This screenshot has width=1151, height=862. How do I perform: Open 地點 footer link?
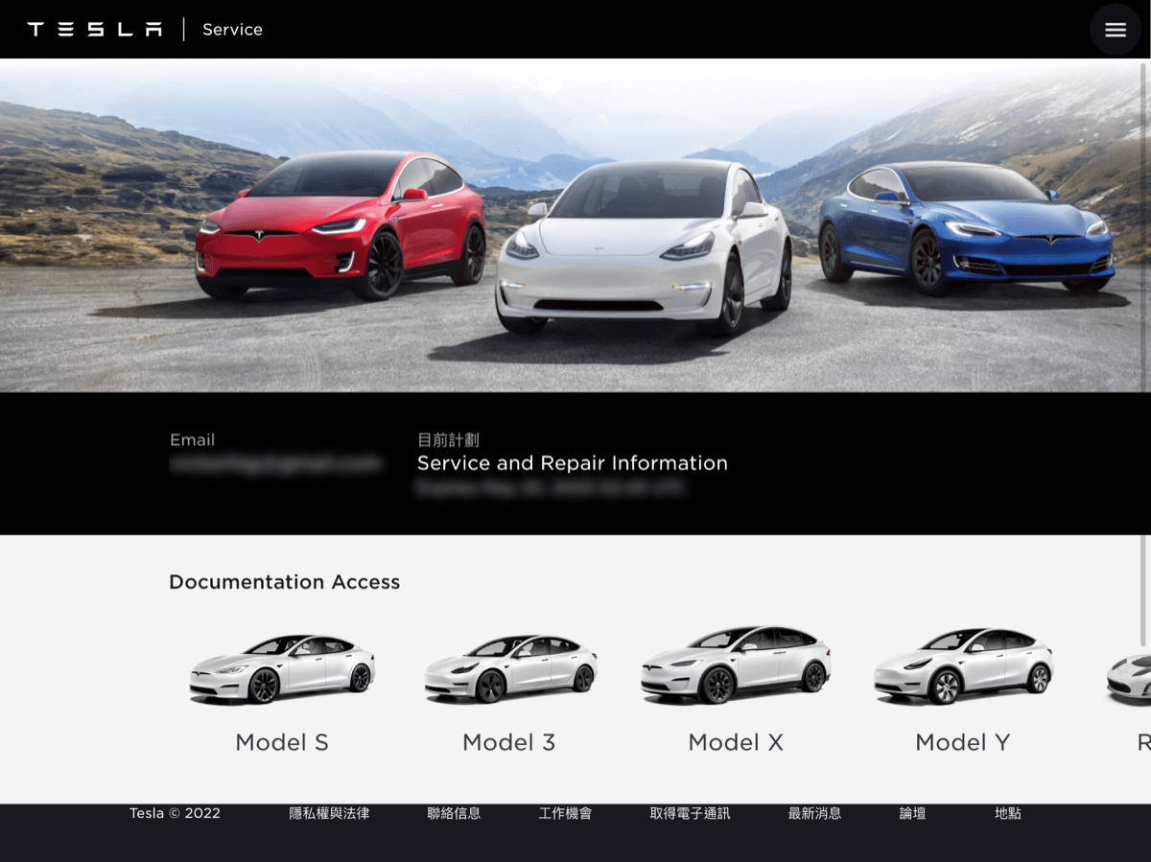[x=1008, y=813]
